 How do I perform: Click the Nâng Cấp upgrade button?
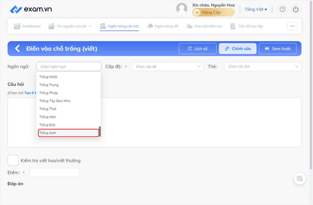point(213,12)
